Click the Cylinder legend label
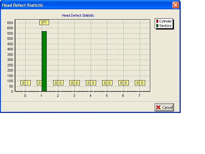This screenshot has width=205, height=154. point(165,21)
